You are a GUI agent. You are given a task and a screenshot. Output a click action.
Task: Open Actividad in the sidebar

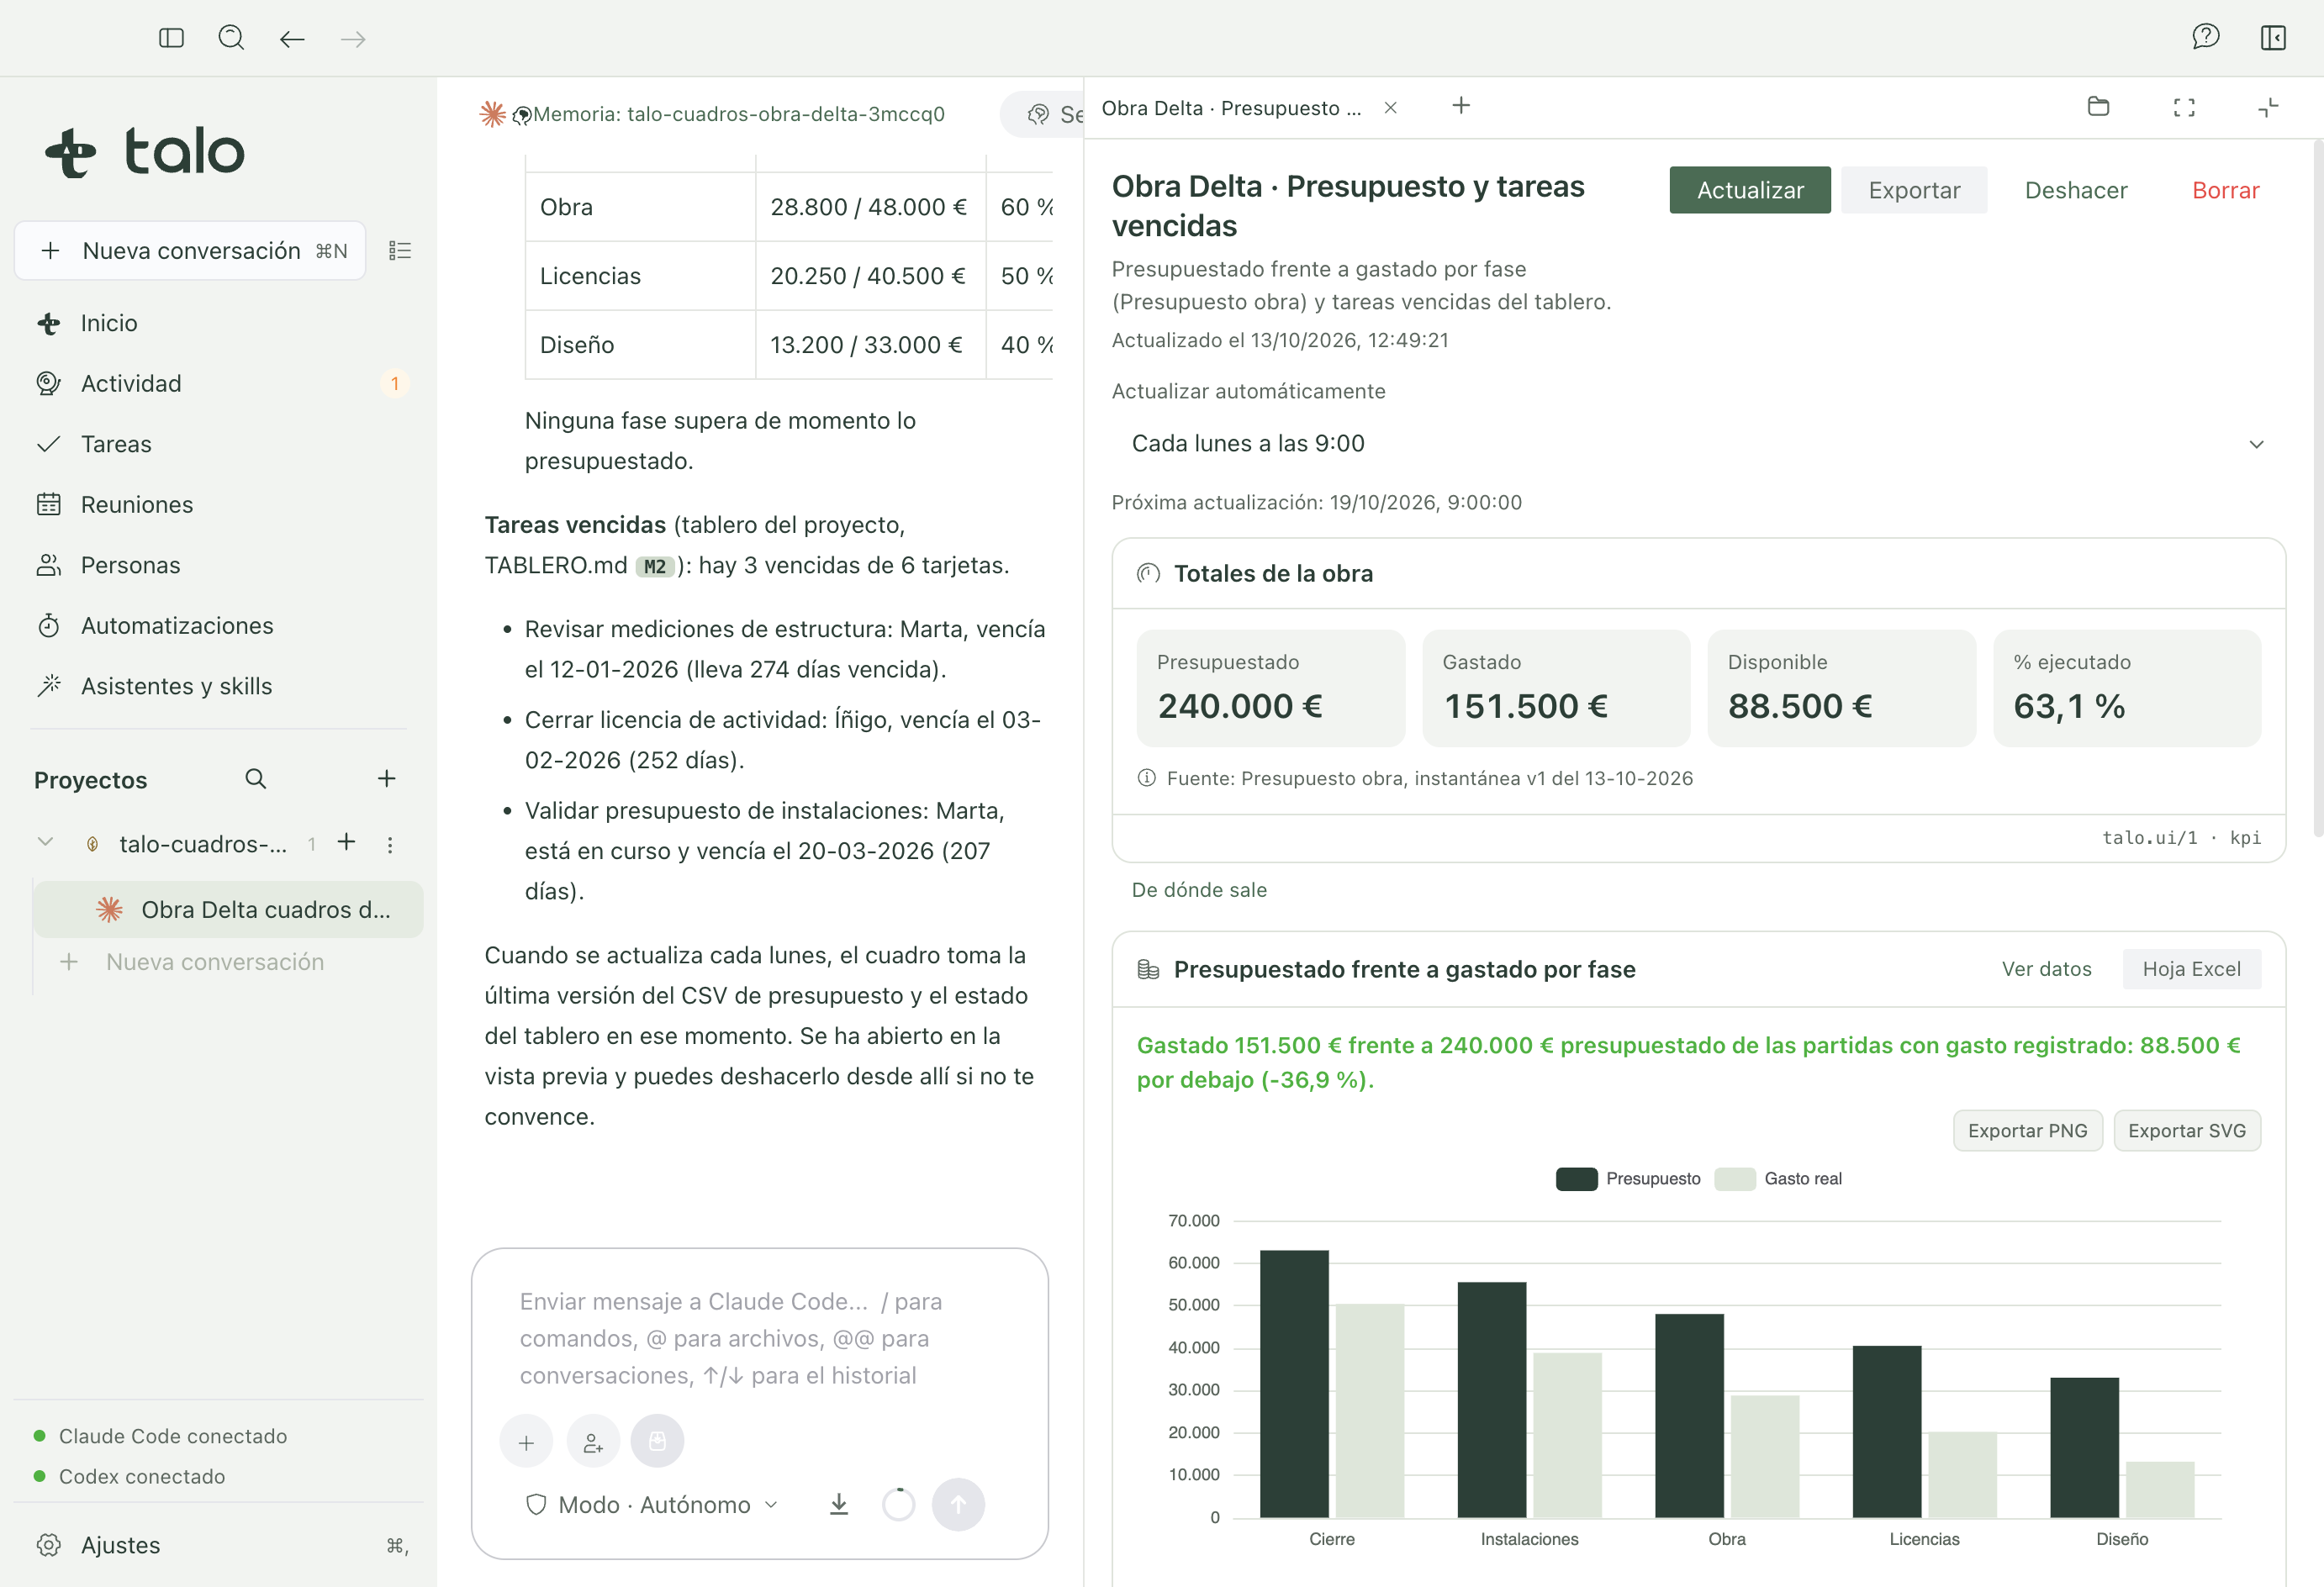pos(220,384)
